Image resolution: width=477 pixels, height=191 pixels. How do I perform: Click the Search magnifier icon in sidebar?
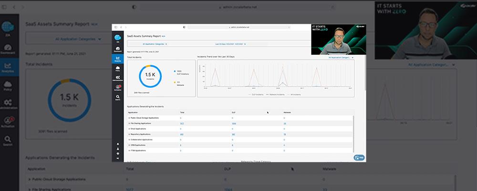pos(117,97)
